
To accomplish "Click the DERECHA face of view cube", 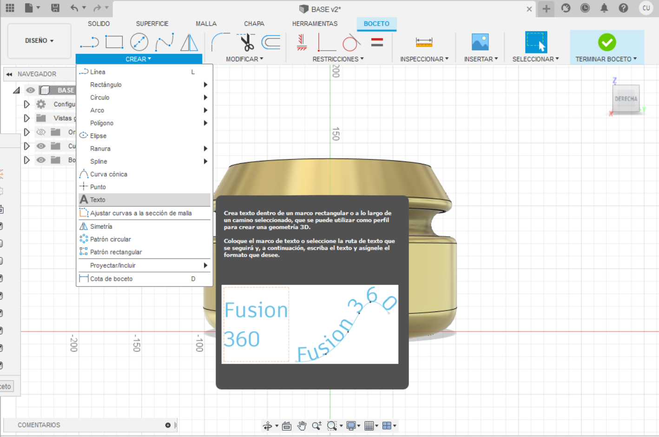I will (626, 99).
